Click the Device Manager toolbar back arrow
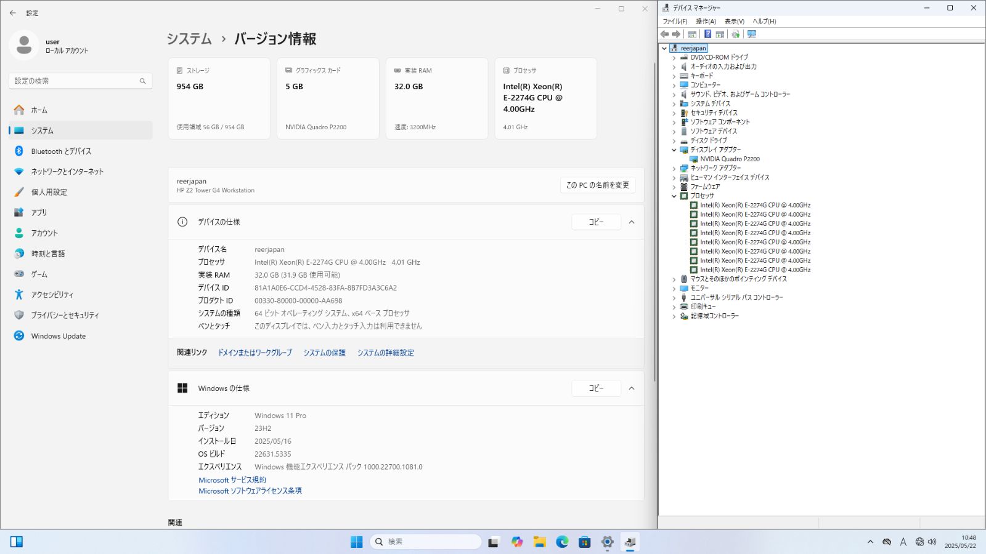Screen dimensions: 986x554 click(664, 34)
